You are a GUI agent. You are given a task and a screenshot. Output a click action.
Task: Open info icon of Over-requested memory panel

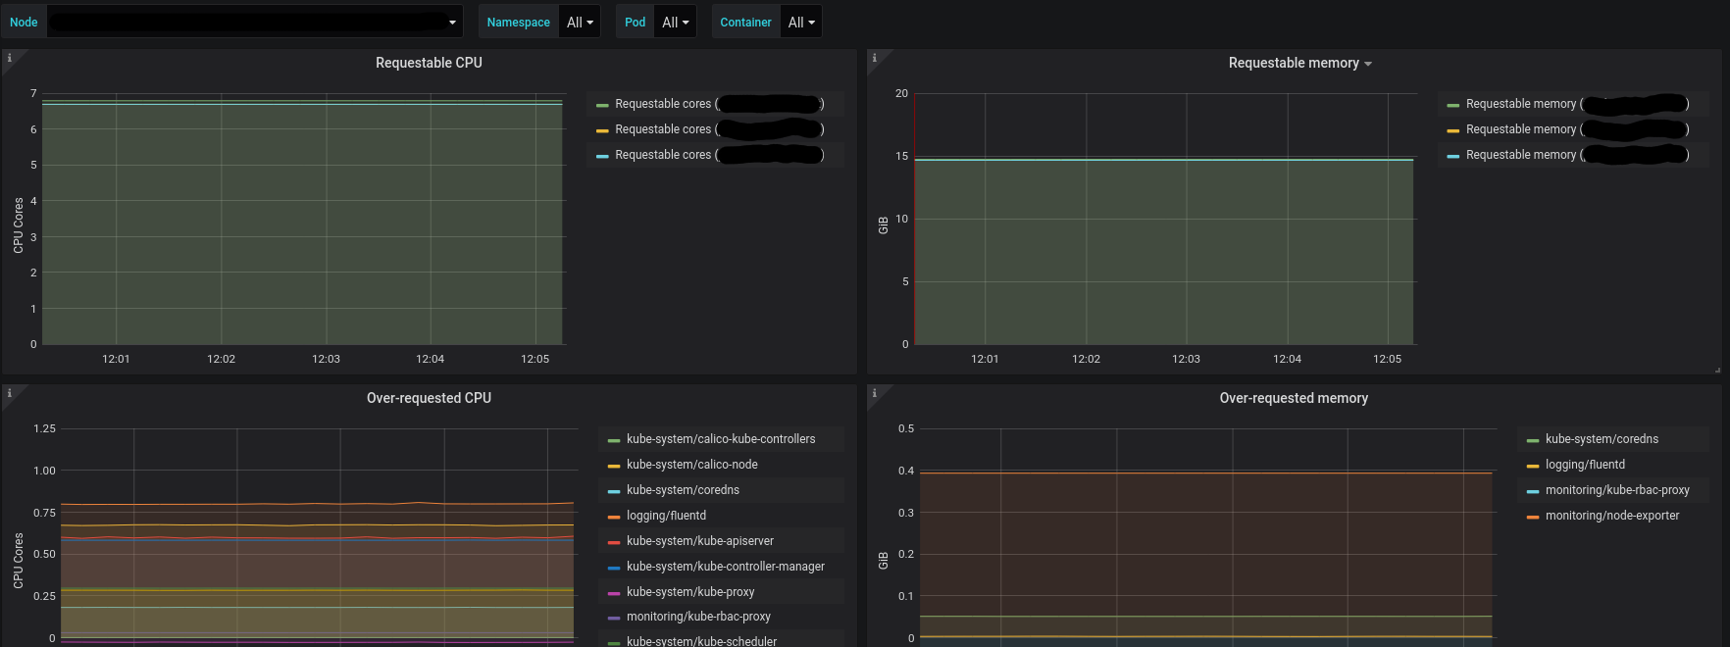click(x=875, y=393)
